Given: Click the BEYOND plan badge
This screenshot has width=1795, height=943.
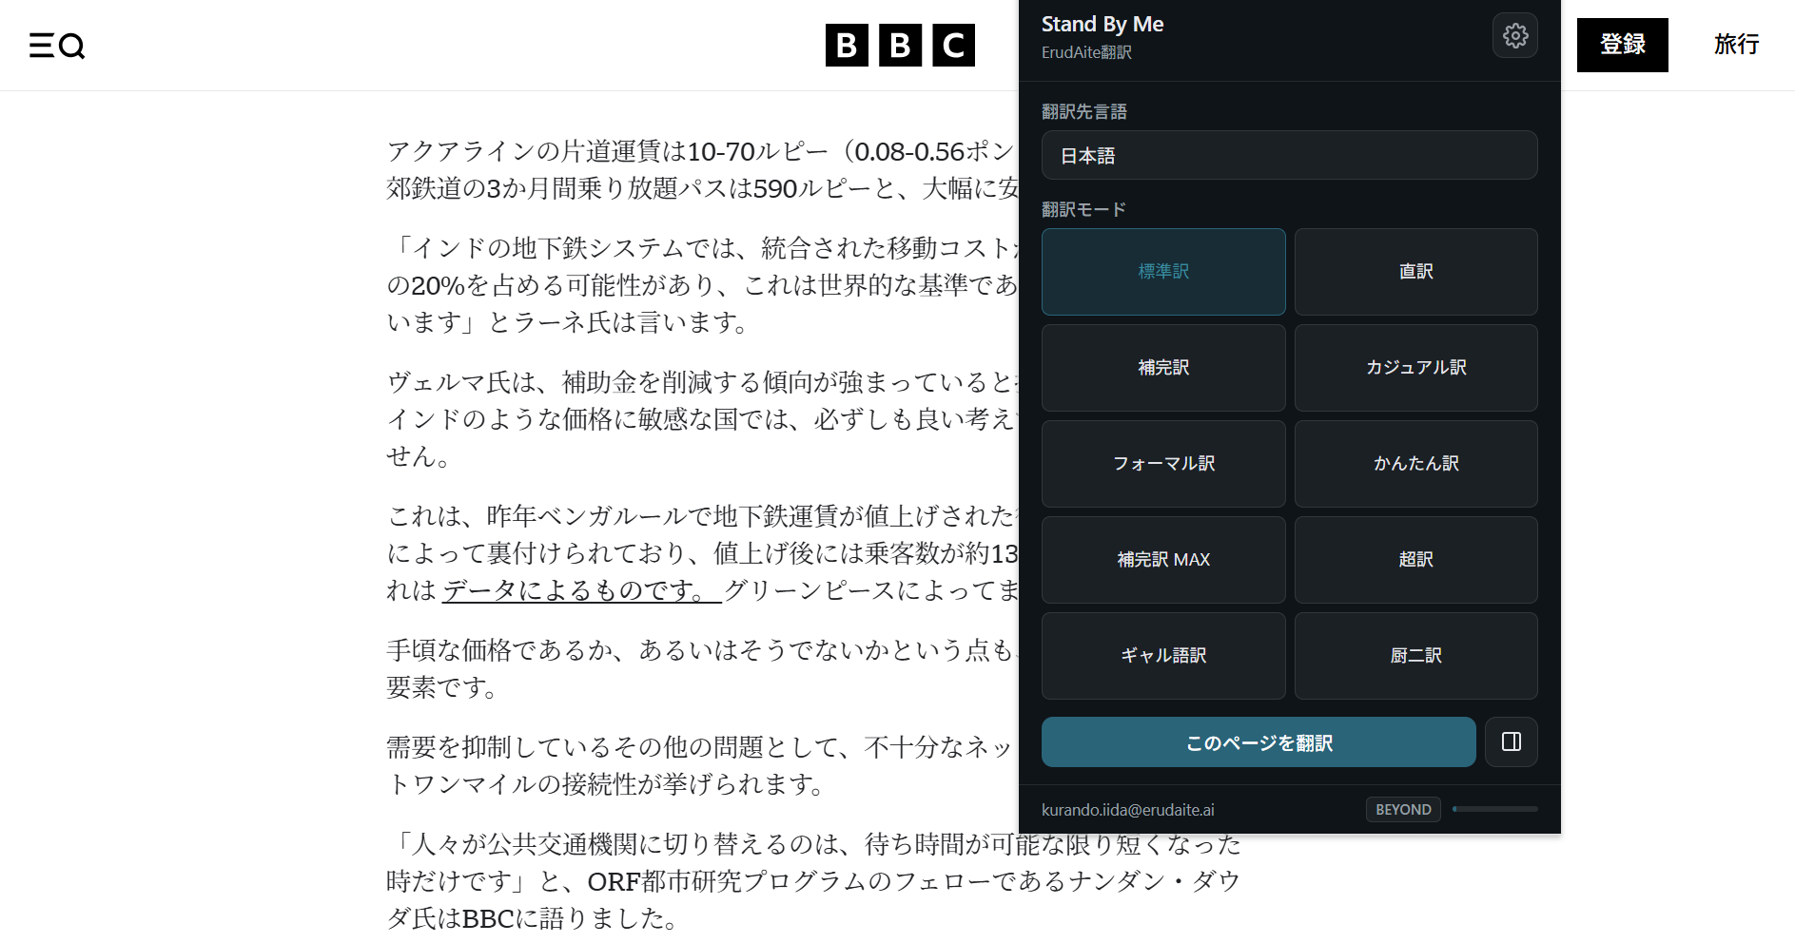Looking at the screenshot, I should tap(1403, 809).
